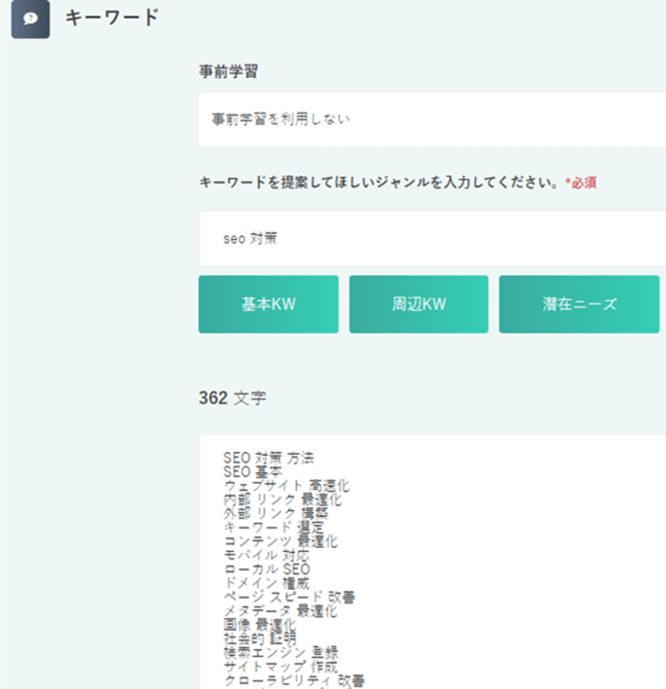Focus the genre input with 'seo 対策'
The width and height of the screenshot is (666, 689).
point(432,238)
